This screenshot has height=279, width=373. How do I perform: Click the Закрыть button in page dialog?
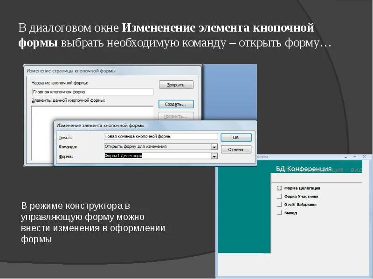point(176,85)
